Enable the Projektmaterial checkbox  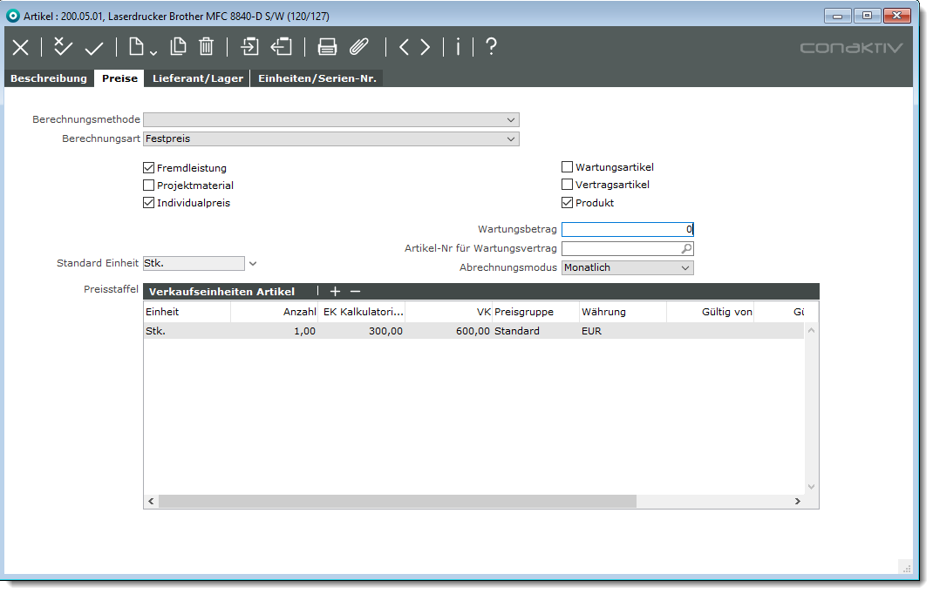[148, 186]
